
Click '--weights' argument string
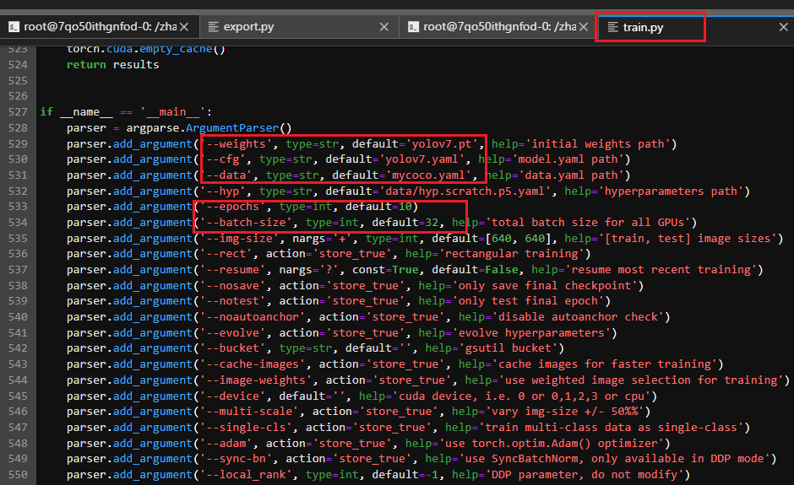[237, 143]
